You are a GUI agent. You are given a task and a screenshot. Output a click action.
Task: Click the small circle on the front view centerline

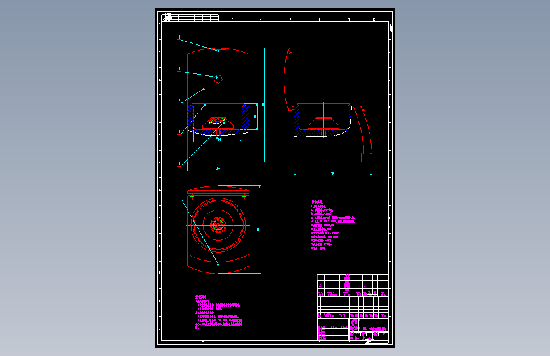coord(218,79)
